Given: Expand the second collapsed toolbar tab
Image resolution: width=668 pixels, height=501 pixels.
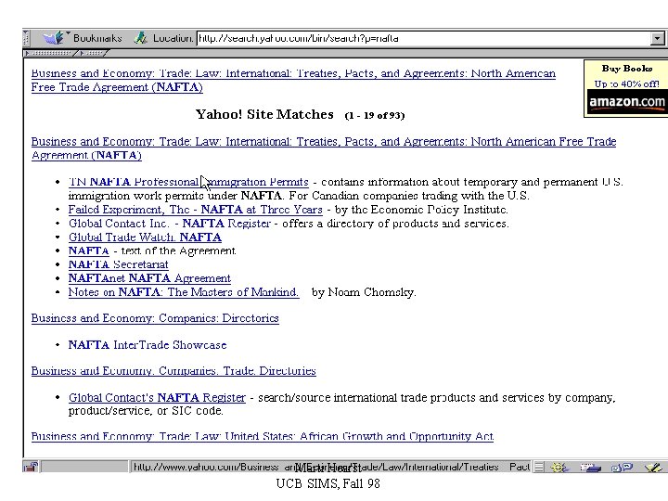Looking at the screenshot, I should (x=93, y=53).
